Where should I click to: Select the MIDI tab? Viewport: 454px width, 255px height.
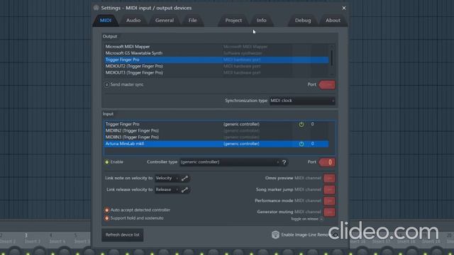[x=106, y=21]
